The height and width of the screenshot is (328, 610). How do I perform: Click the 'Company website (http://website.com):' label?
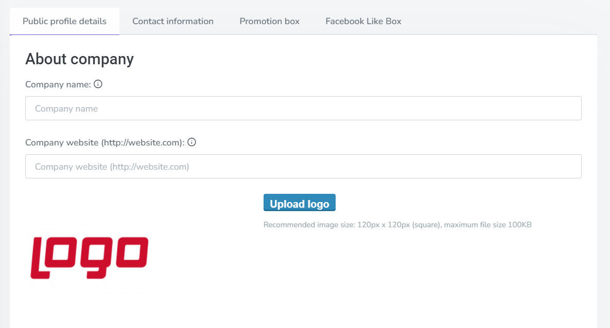click(x=104, y=142)
